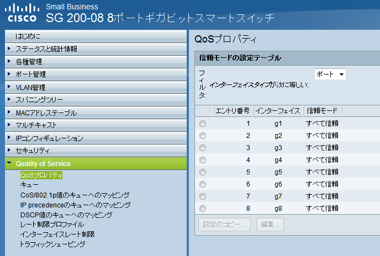Click the エントリ番号 column header
The width and height of the screenshot is (380, 256).
pyautogui.click(x=233, y=111)
